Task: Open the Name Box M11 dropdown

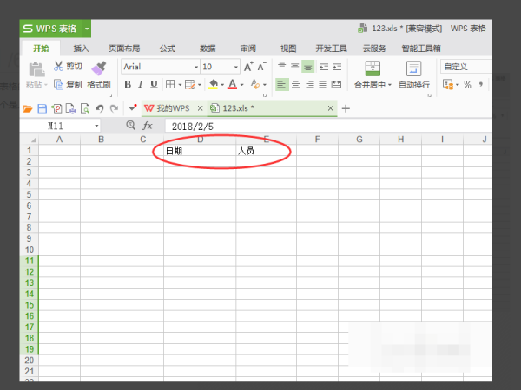Action: 96,126
